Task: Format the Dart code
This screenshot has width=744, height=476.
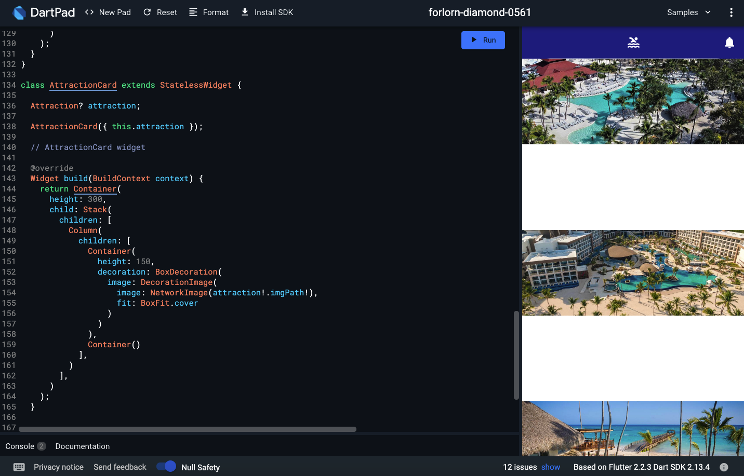Action: pyautogui.click(x=208, y=12)
